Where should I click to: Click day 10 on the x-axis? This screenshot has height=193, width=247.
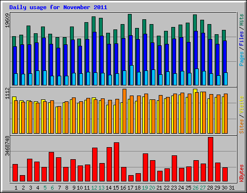[x=80, y=188]
